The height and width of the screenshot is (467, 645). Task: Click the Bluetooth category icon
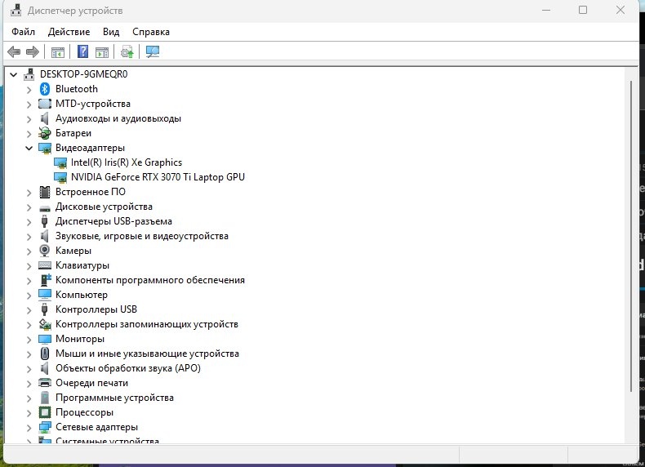44,89
